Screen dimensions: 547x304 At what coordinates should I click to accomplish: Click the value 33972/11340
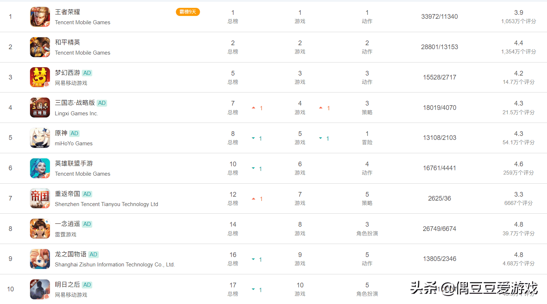coord(440,17)
